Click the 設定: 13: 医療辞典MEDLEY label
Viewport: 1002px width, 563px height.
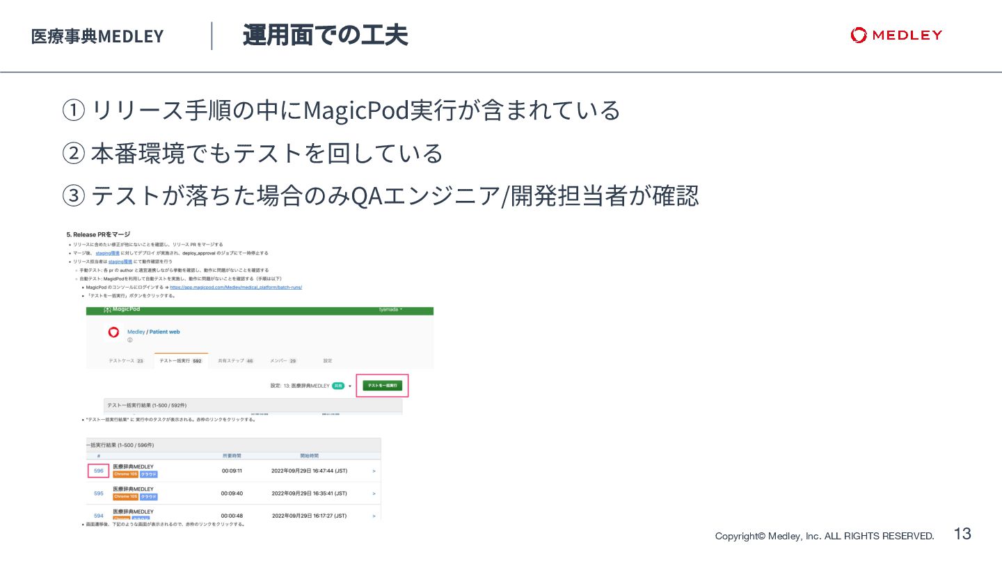(299, 386)
